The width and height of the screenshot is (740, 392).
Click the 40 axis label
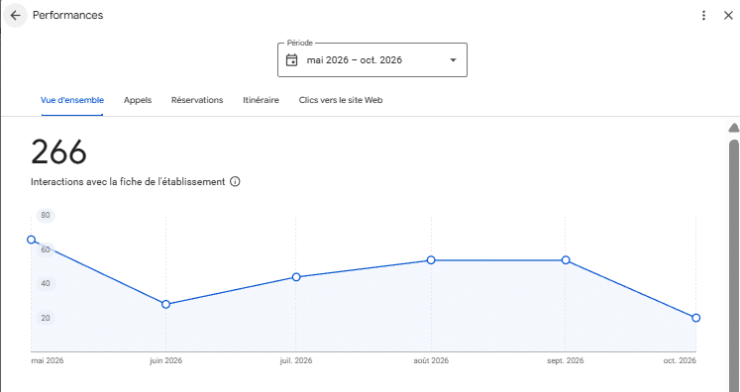click(46, 283)
